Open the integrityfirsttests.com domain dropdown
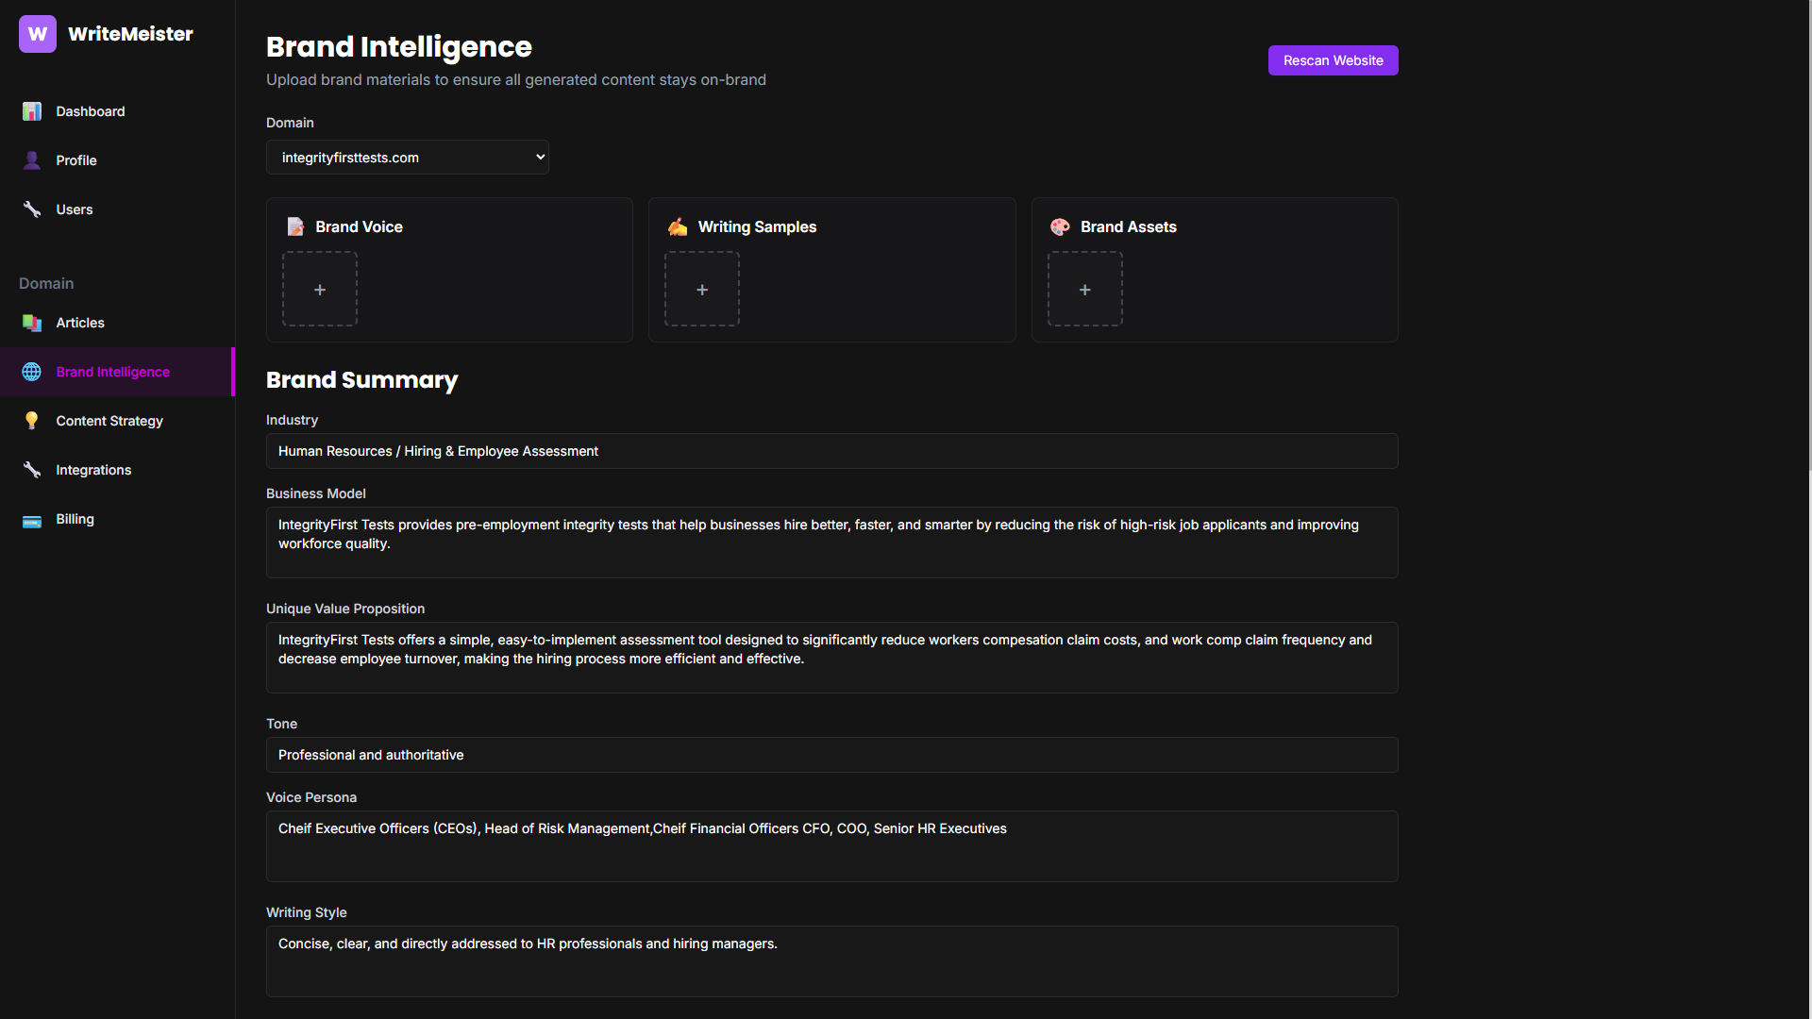 [x=407, y=158]
